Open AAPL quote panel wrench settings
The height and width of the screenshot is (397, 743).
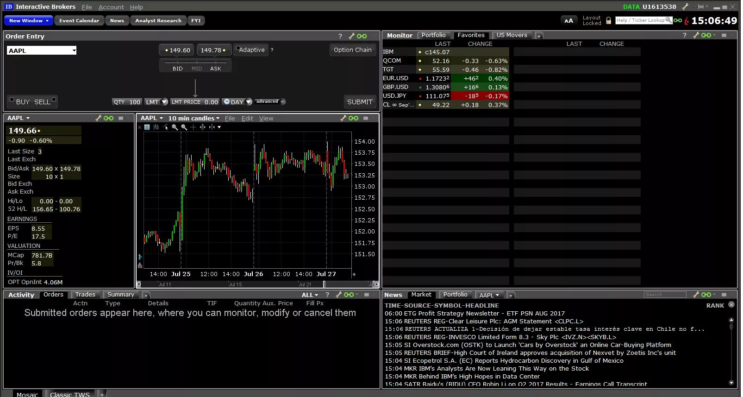click(98, 118)
